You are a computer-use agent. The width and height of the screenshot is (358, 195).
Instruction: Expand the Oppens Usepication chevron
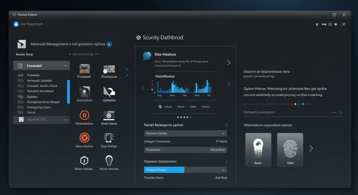[x=226, y=162]
